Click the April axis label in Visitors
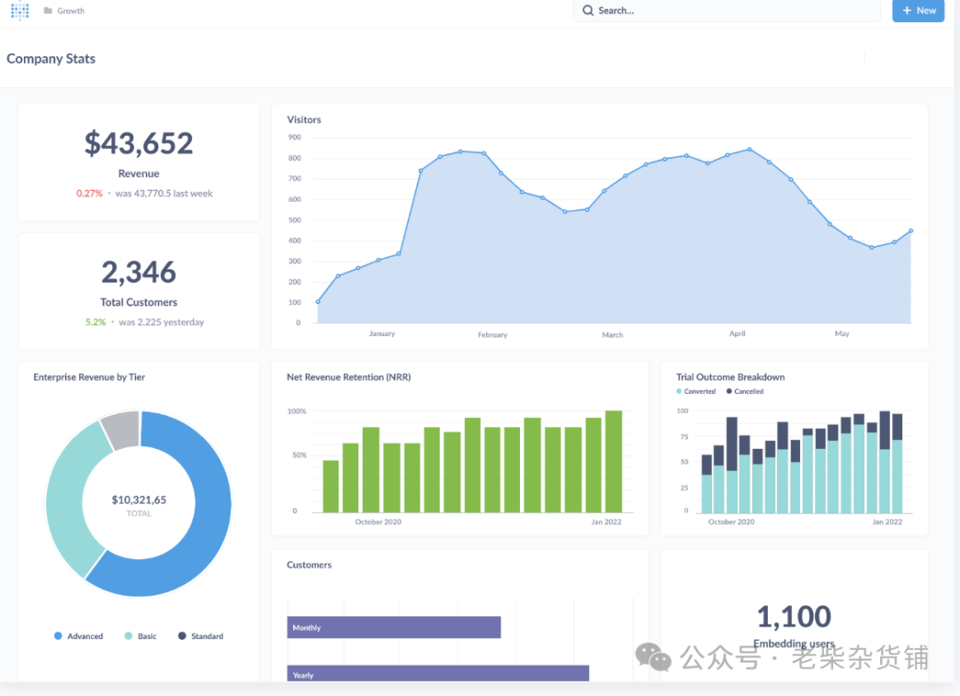Viewport: 960px width, 696px height. (737, 333)
